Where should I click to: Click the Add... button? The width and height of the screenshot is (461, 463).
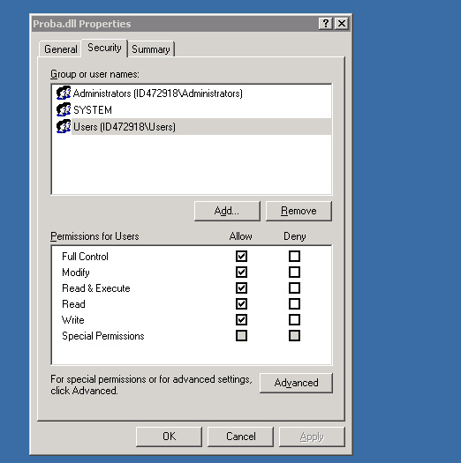click(227, 211)
